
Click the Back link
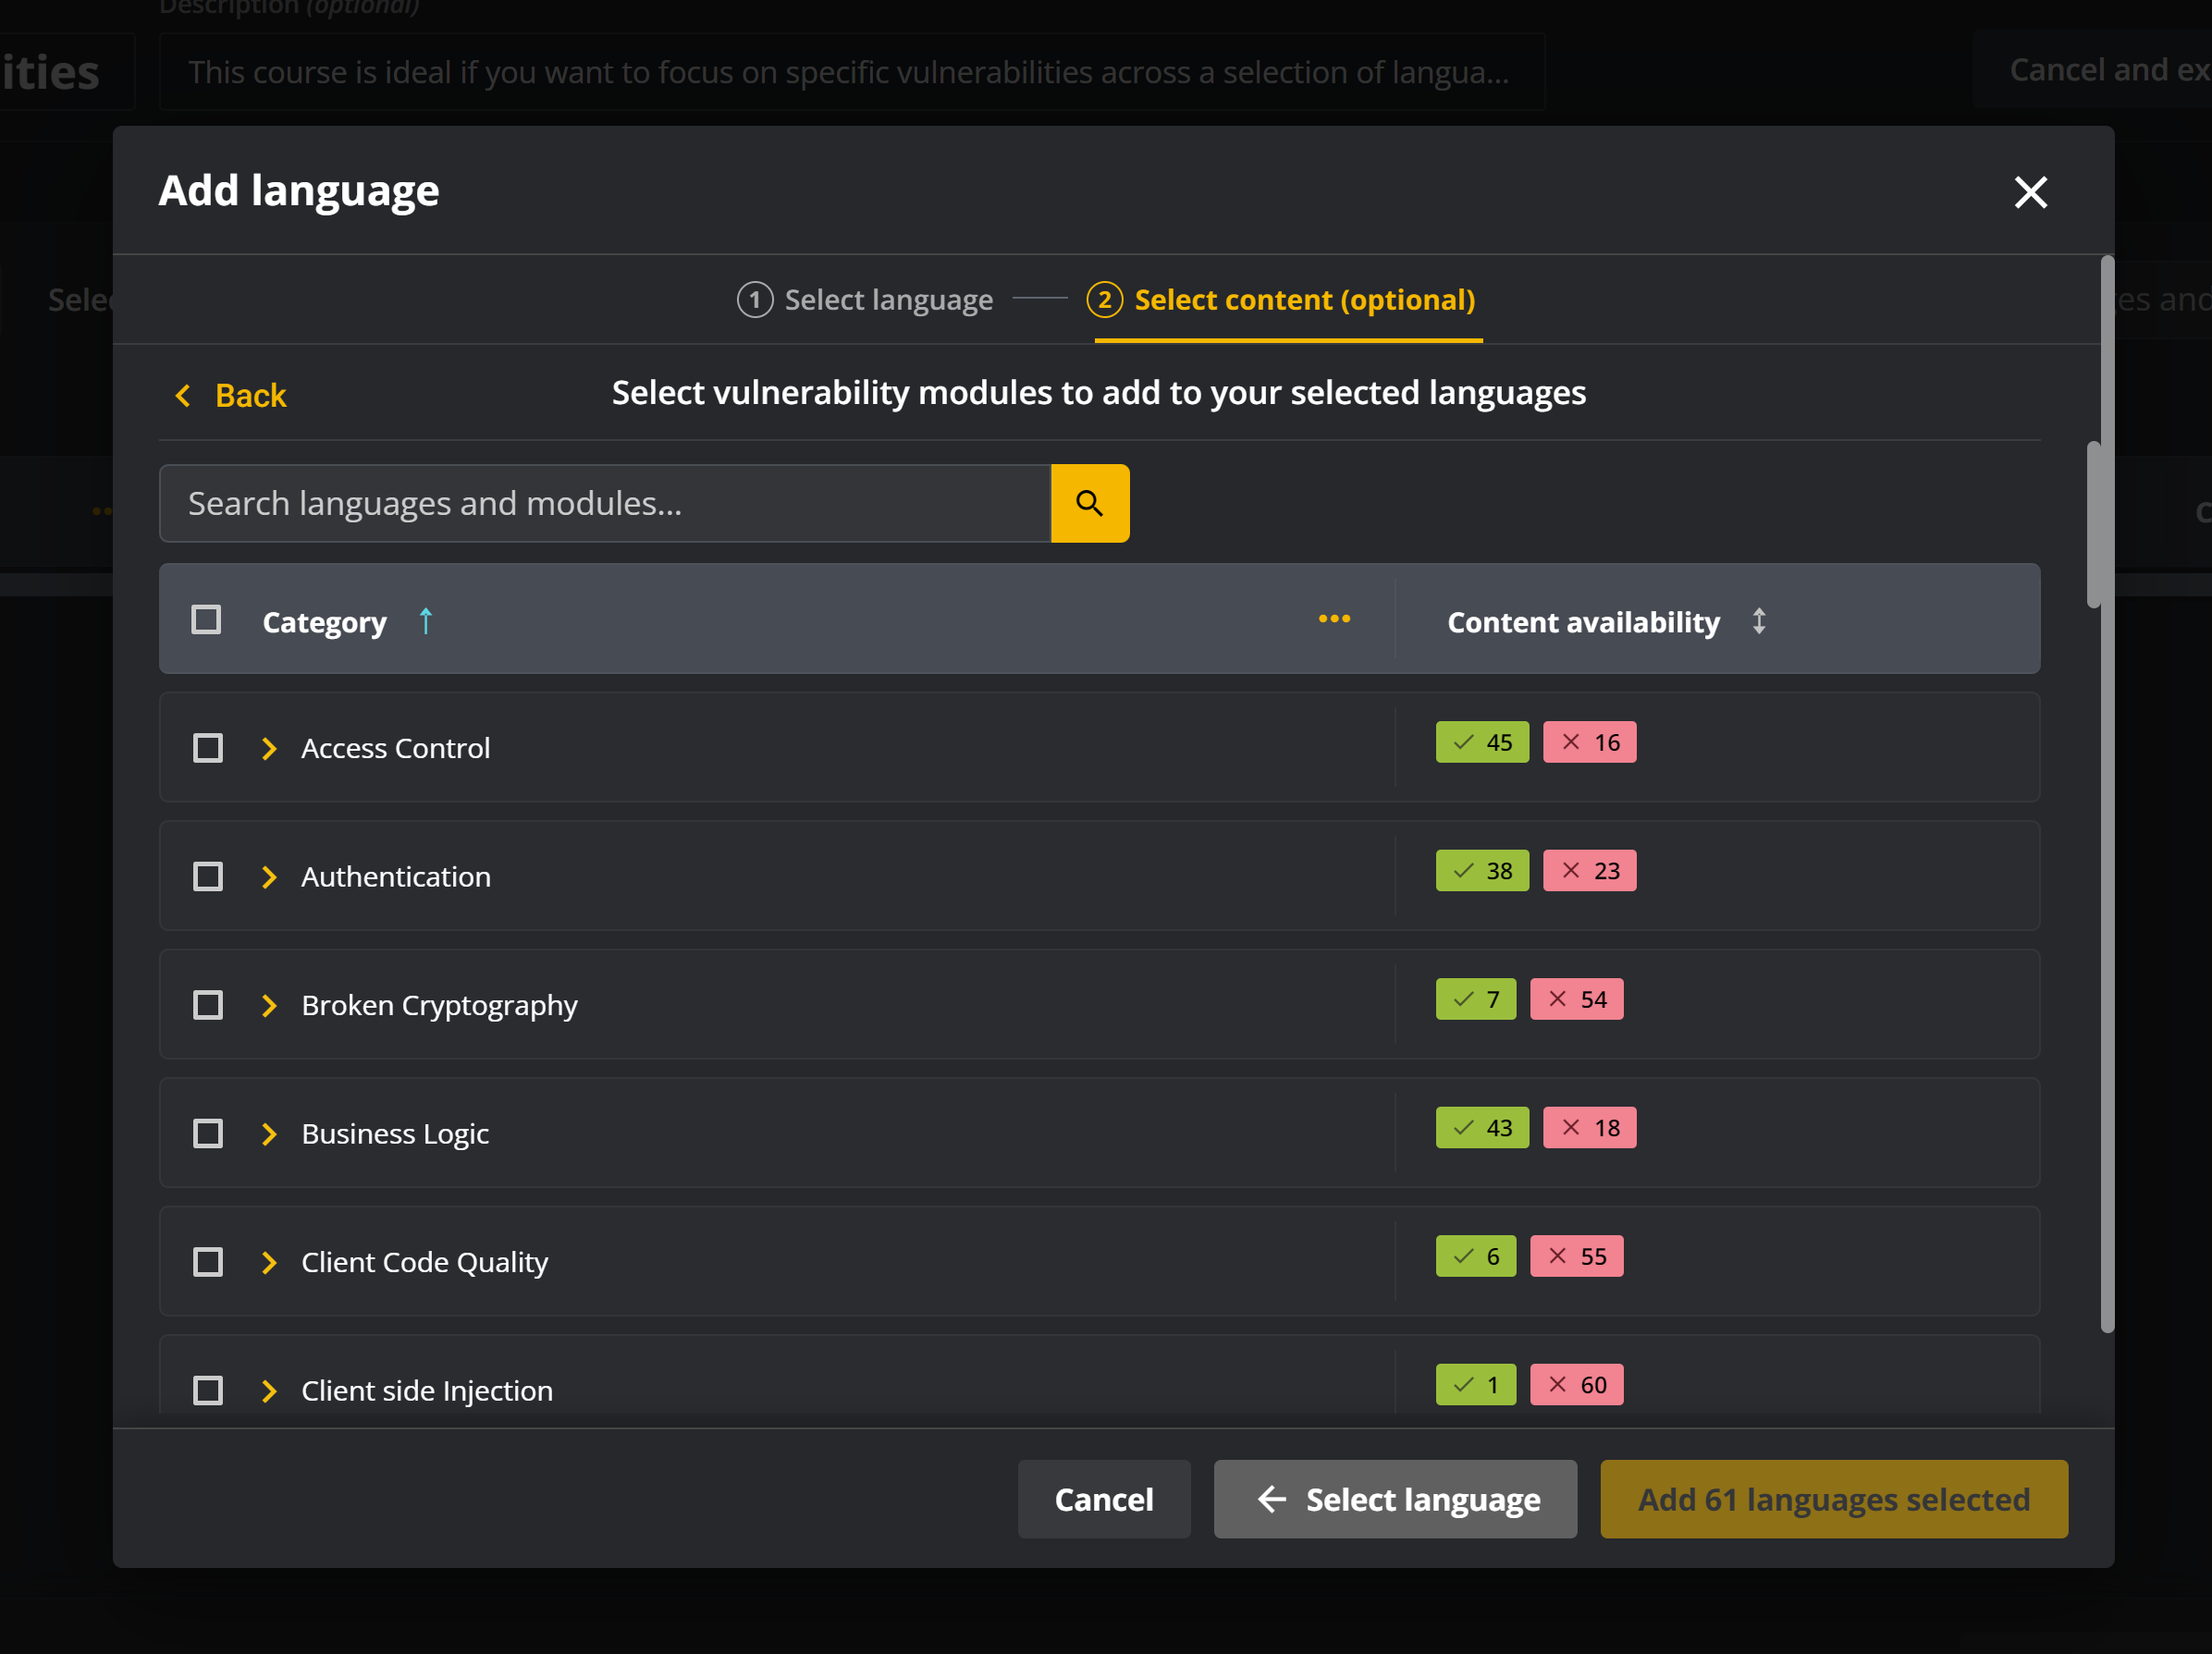pos(231,396)
